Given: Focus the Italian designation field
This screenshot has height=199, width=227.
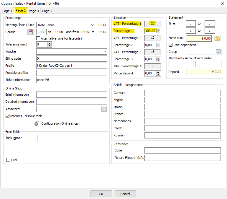Looking at the screenshot, I should click(182, 107).
